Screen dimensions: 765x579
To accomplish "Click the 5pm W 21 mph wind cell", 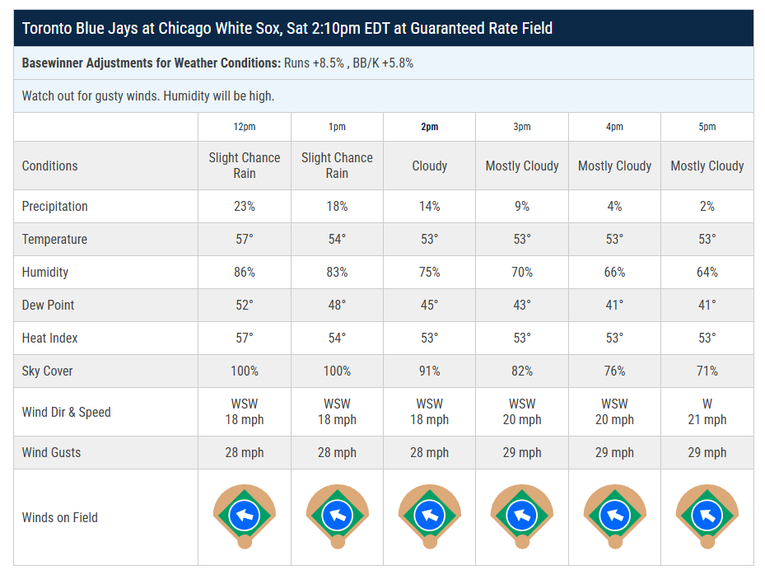I will (707, 412).
